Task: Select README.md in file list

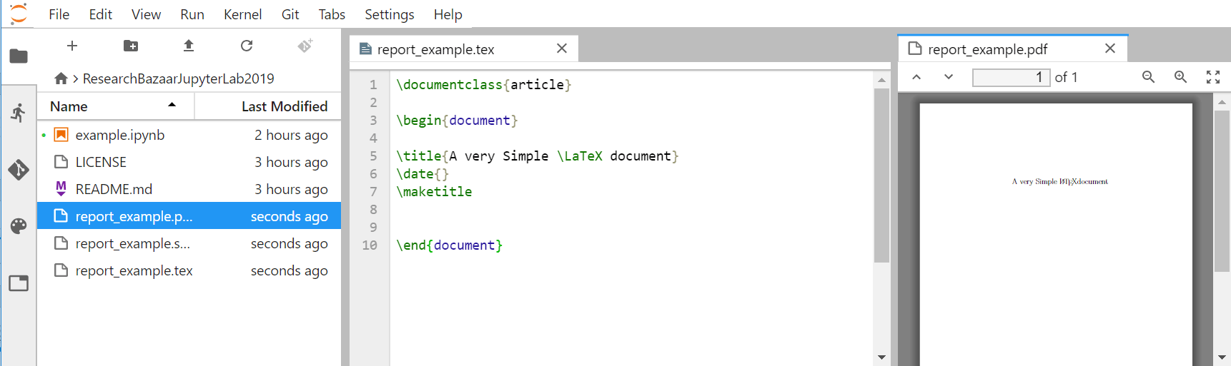Action: pos(189,189)
